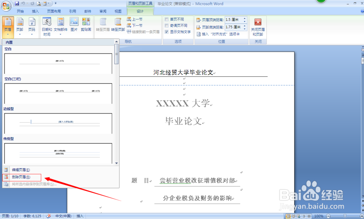Screen dimensions: 364x219
Task: Select the Traditional (传统型) header template
Action: (58, 153)
